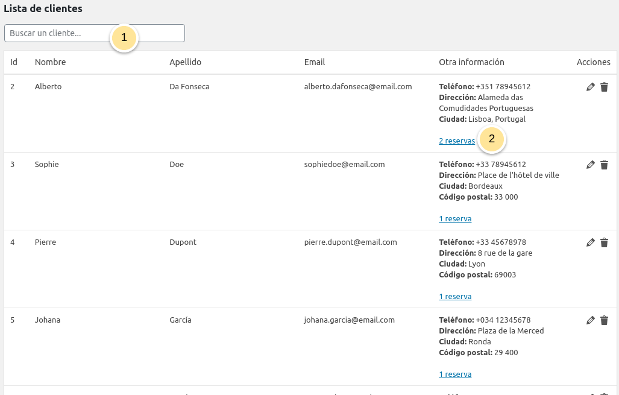Edit customer Alberto Da Fonseca with pencil icon
619x395 pixels.
[x=590, y=87]
